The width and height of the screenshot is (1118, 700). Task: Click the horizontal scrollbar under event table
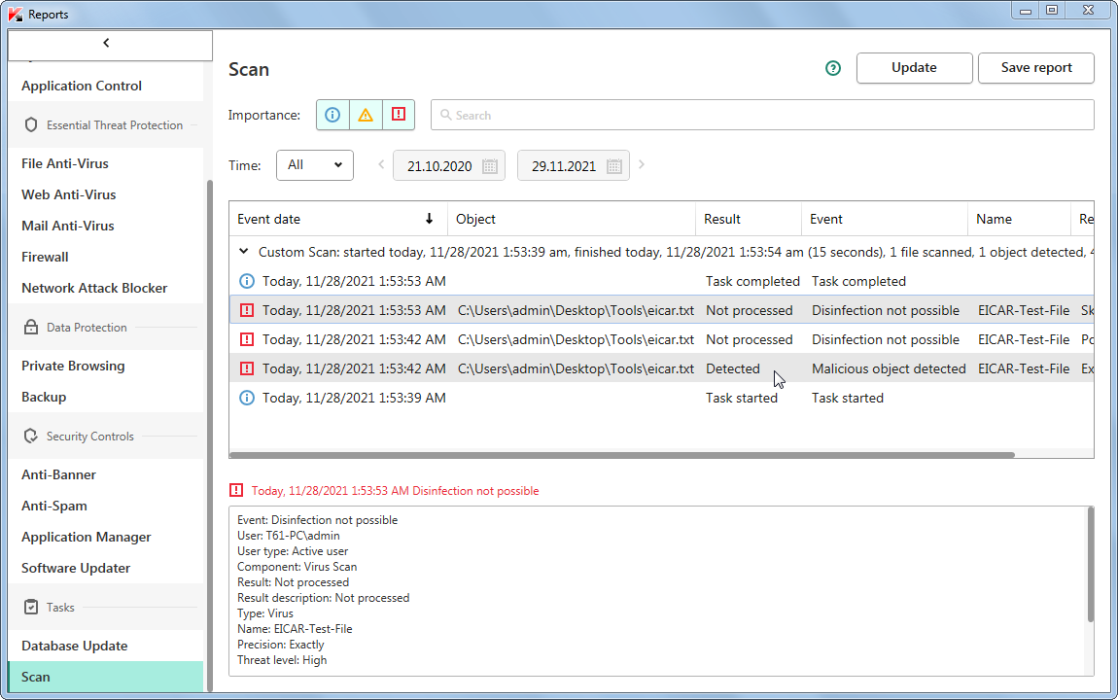pos(622,454)
